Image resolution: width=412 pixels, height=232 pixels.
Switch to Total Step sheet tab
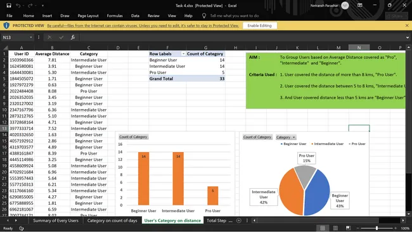click(x=216, y=221)
